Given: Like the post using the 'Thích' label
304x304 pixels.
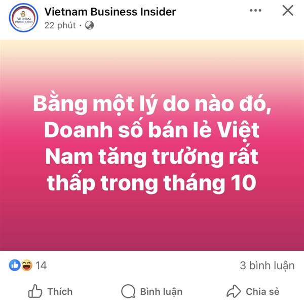Looking at the screenshot, I should click(x=60, y=292).
